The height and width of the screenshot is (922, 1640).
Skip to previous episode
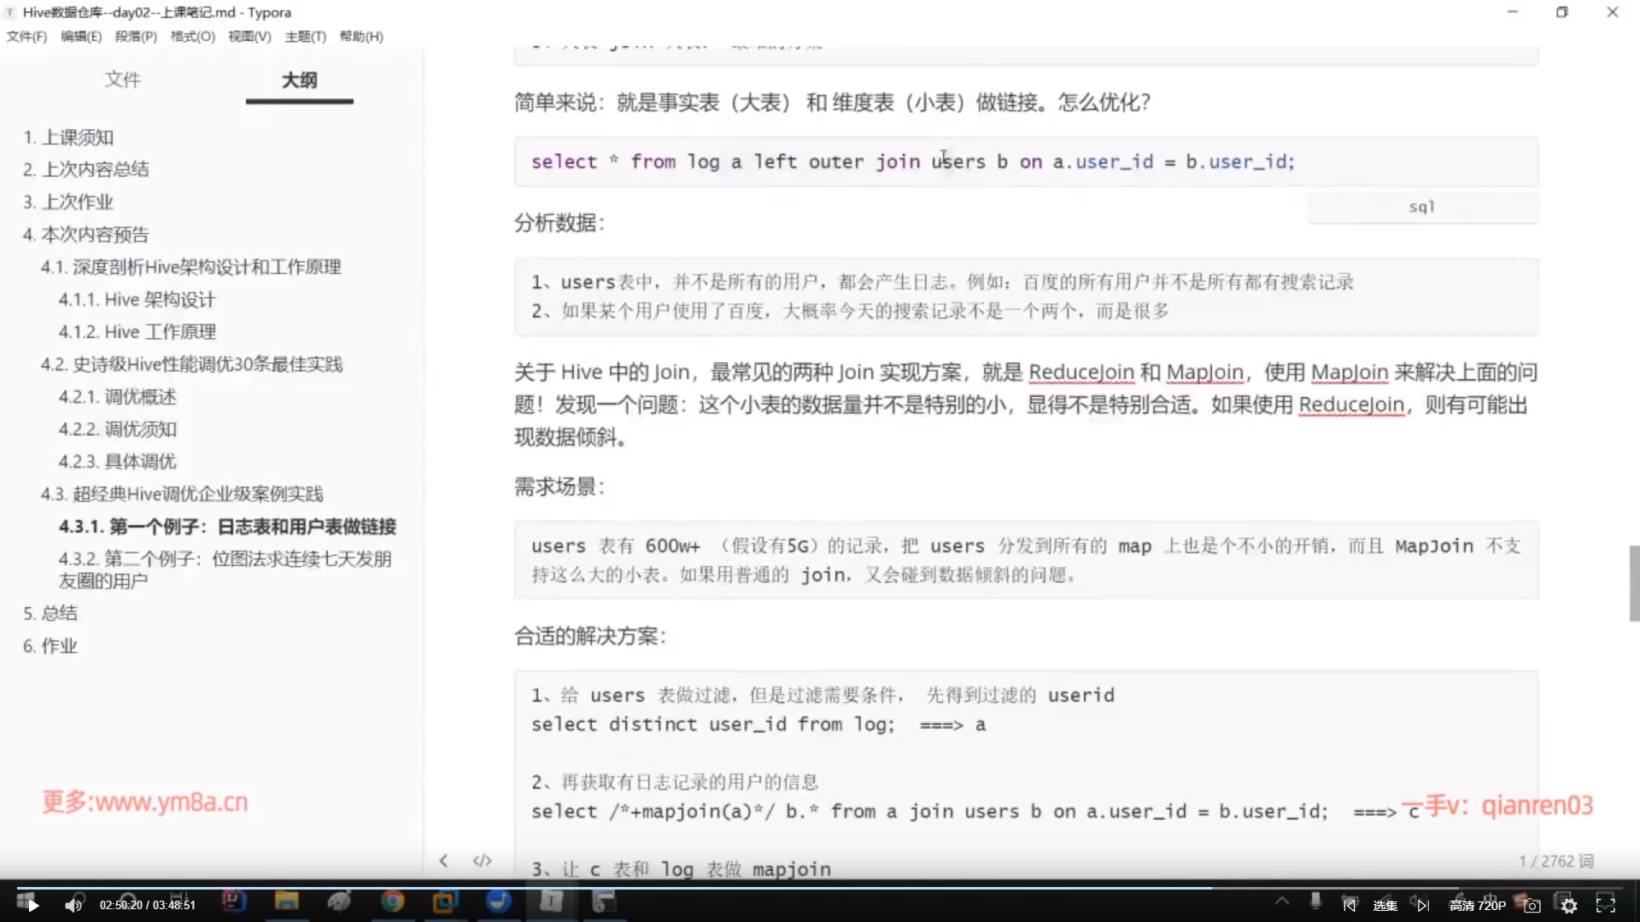[x=1350, y=906]
